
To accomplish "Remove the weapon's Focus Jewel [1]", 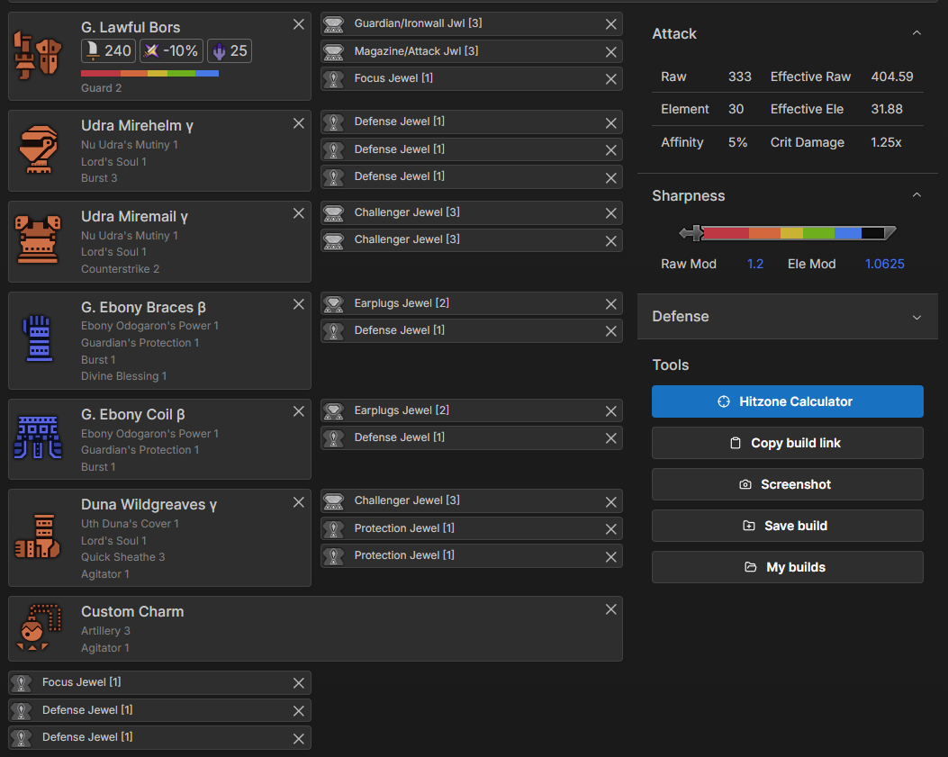I will click(x=611, y=79).
